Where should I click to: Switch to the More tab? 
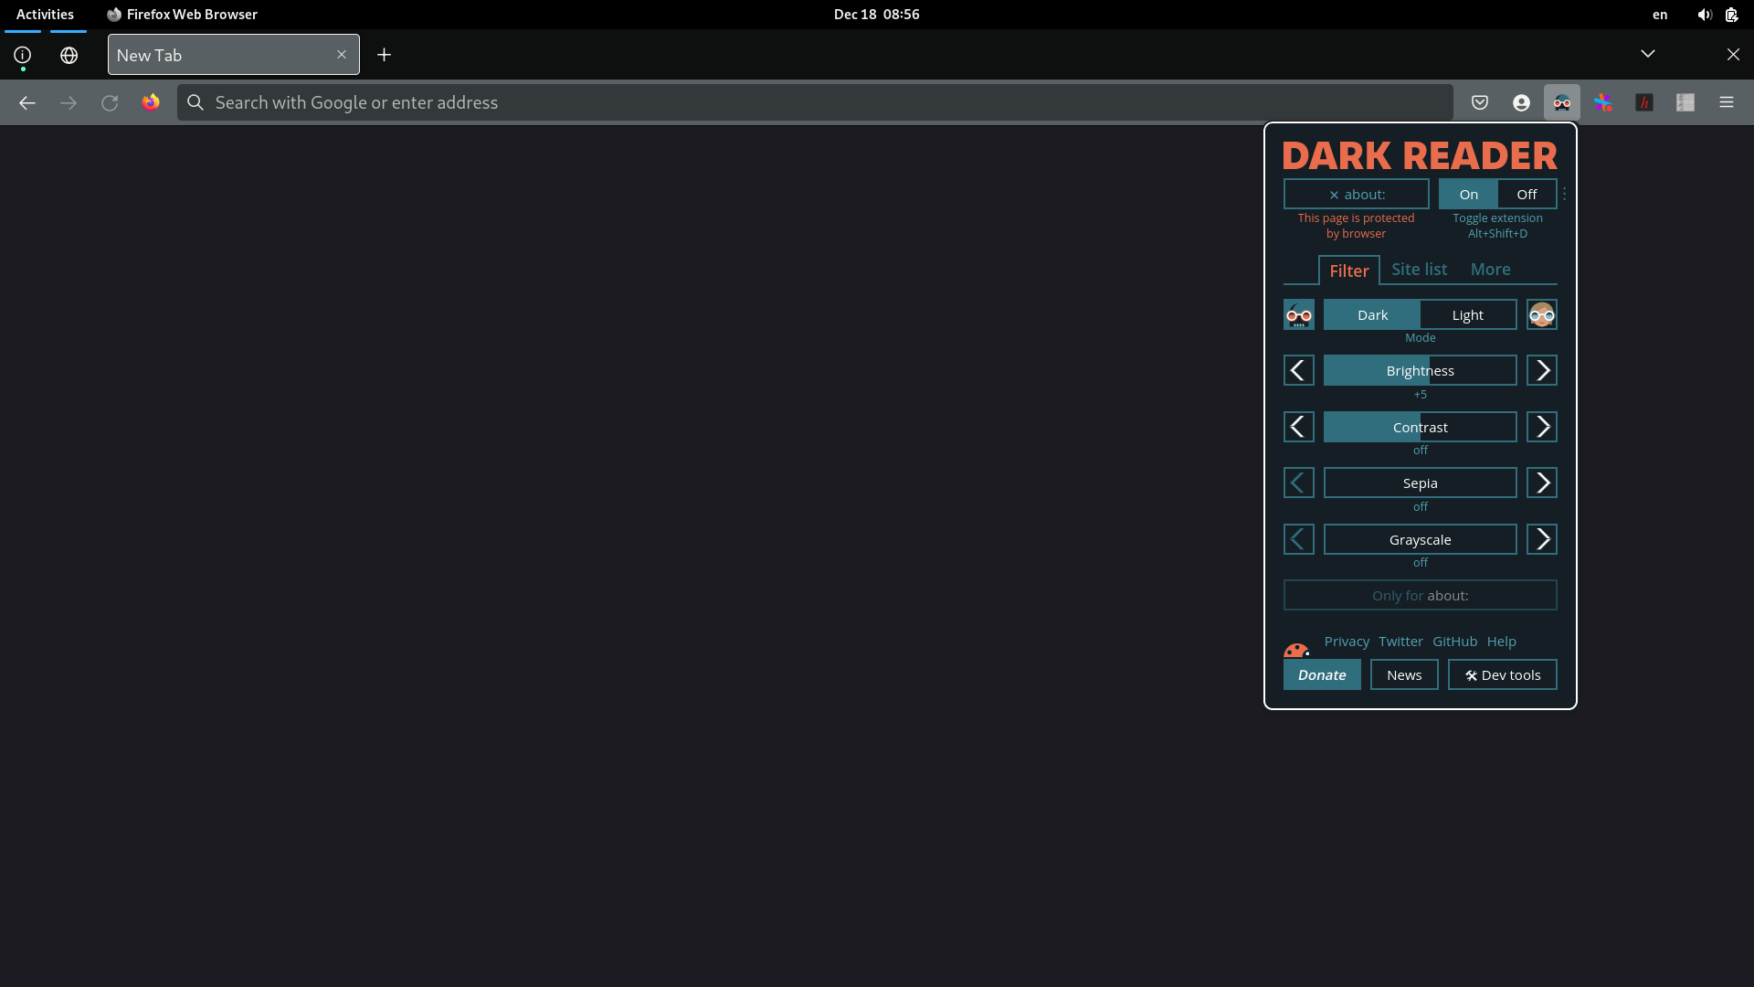[1490, 269]
